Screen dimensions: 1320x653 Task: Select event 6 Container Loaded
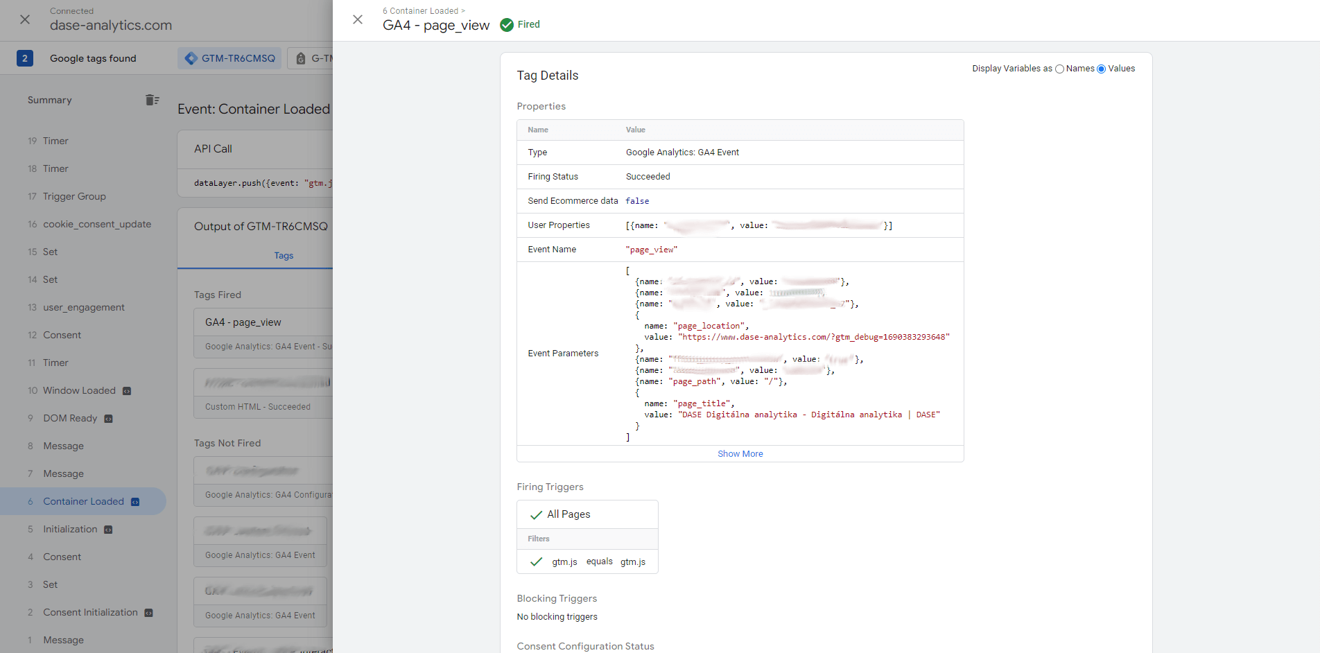pyautogui.click(x=83, y=501)
